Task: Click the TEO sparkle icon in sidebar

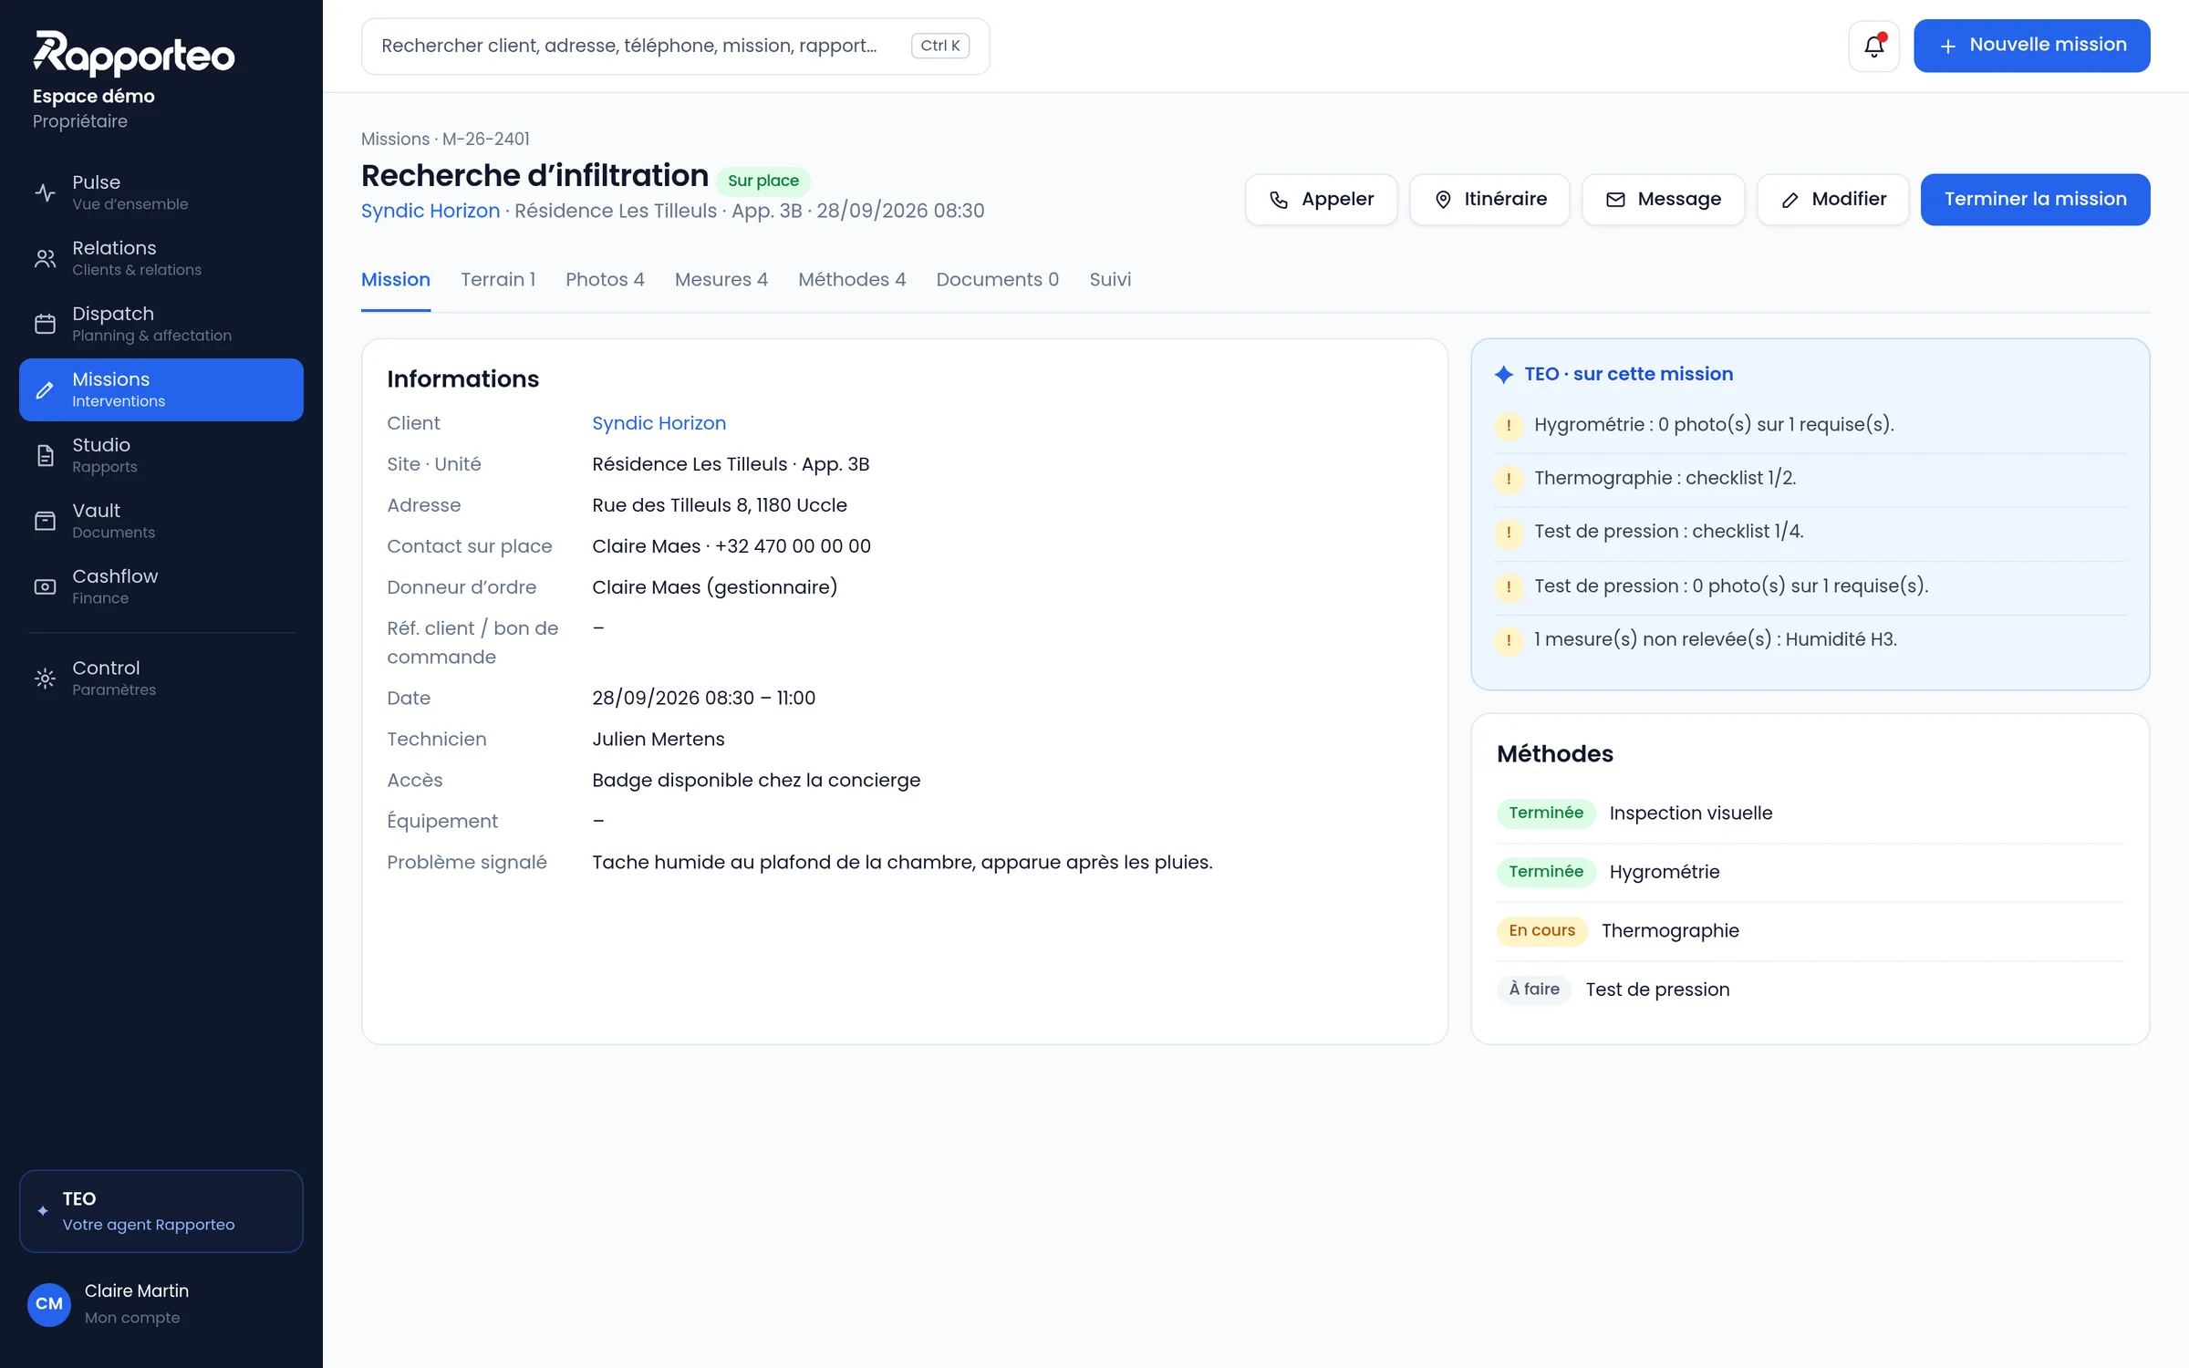Action: pos(43,1211)
